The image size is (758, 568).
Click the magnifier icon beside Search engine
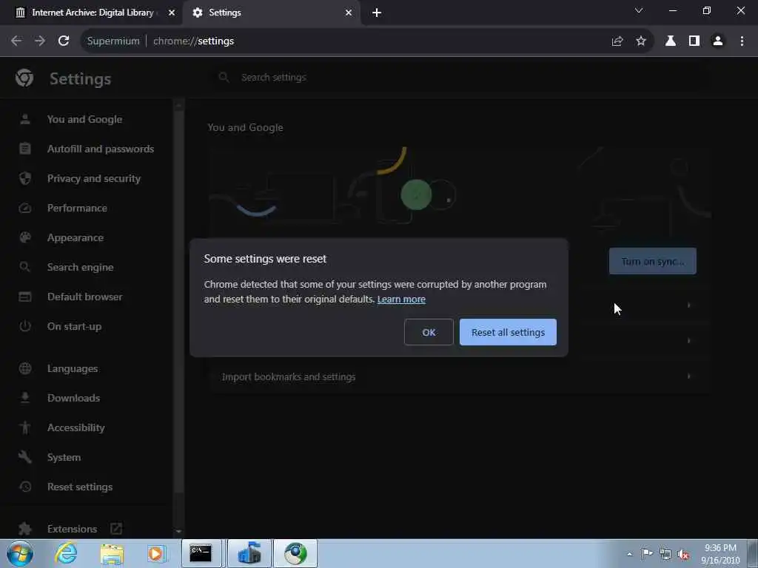click(x=24, y=266)
